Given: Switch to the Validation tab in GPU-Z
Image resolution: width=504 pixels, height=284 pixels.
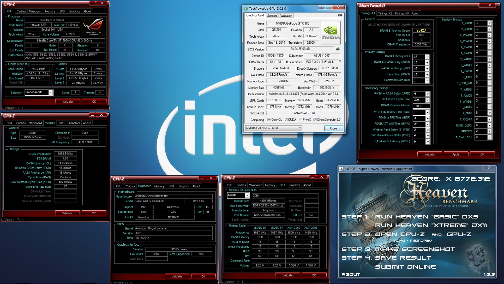Looking at the screenshot, I should [286, 16].
